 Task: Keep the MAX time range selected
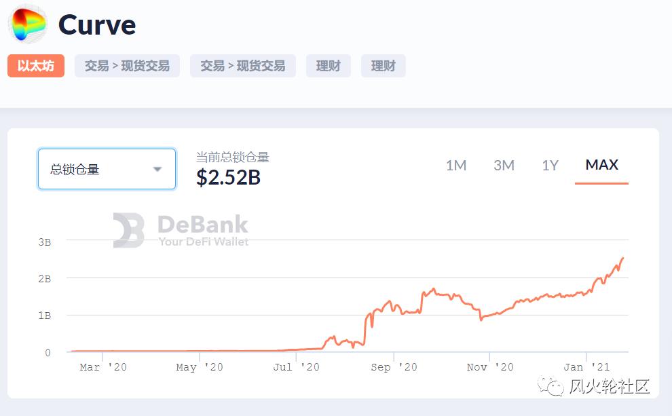(x=601, y=164)
